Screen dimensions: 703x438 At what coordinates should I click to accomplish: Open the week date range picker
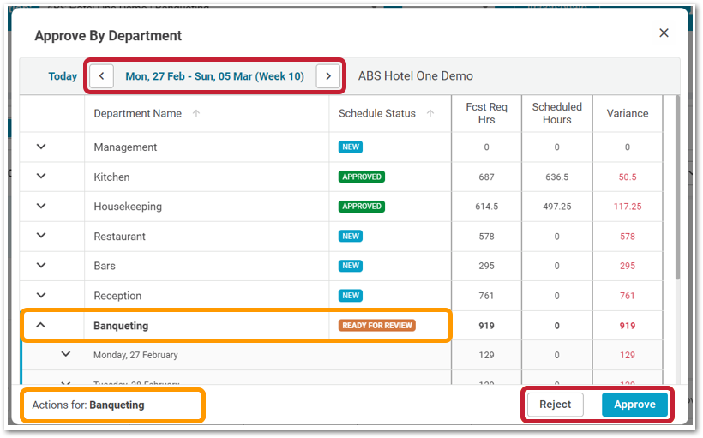[214, 76]
